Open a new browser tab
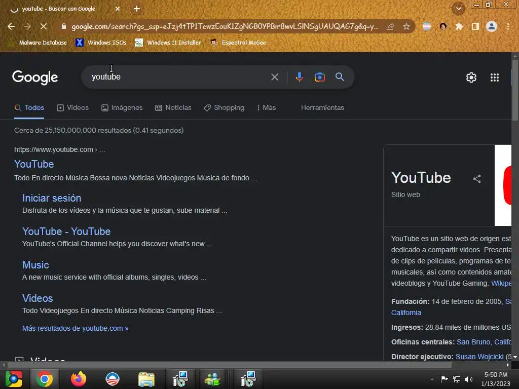This screenshot has height=389, width=519. coord(137,9)
